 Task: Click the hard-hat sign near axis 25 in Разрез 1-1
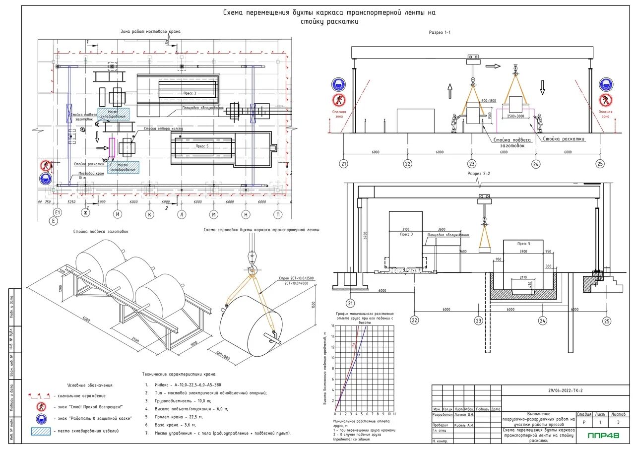(606, 85)
